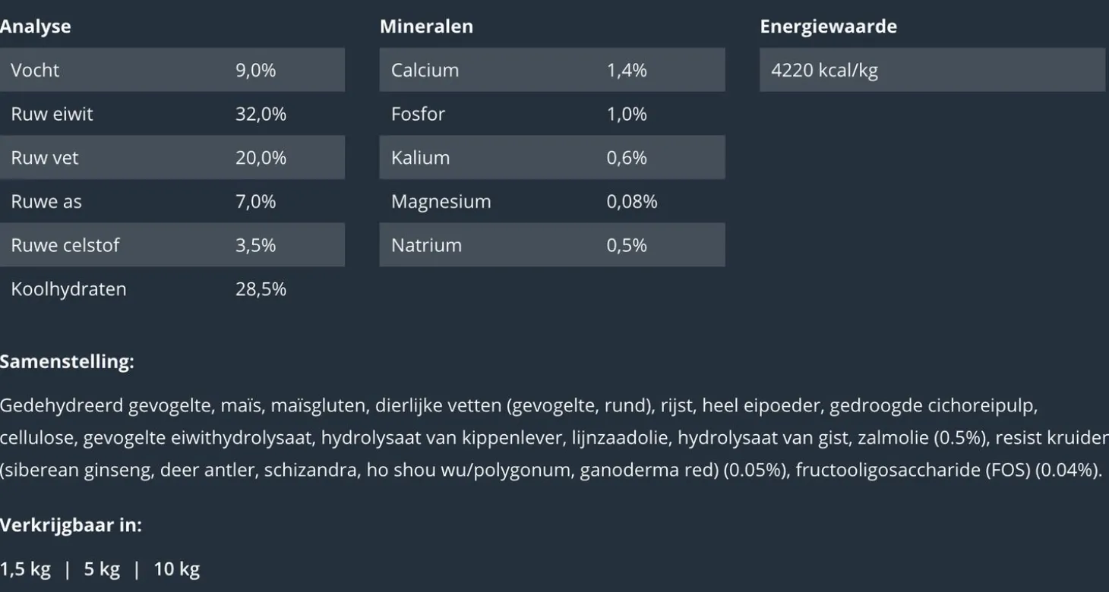Click the Samenstelling heading
This screenshot has height=592, width=1109.
(x=67, y=362)
